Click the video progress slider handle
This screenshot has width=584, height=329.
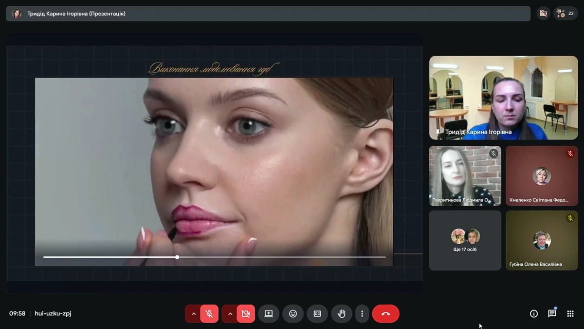click(177, 257)
